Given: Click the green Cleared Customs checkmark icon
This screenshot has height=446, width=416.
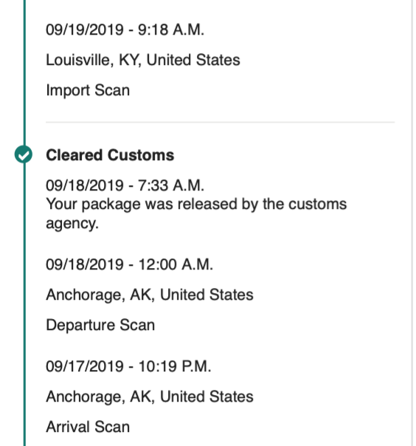Looking at the screenshot, I should tap(24, 154).
